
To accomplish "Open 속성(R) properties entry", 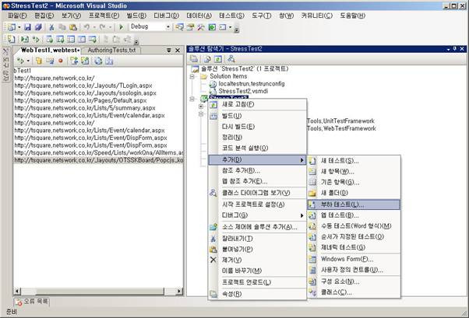I will 258,294.
